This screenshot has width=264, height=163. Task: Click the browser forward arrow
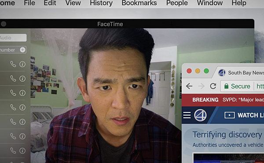(x=201, y=86)
